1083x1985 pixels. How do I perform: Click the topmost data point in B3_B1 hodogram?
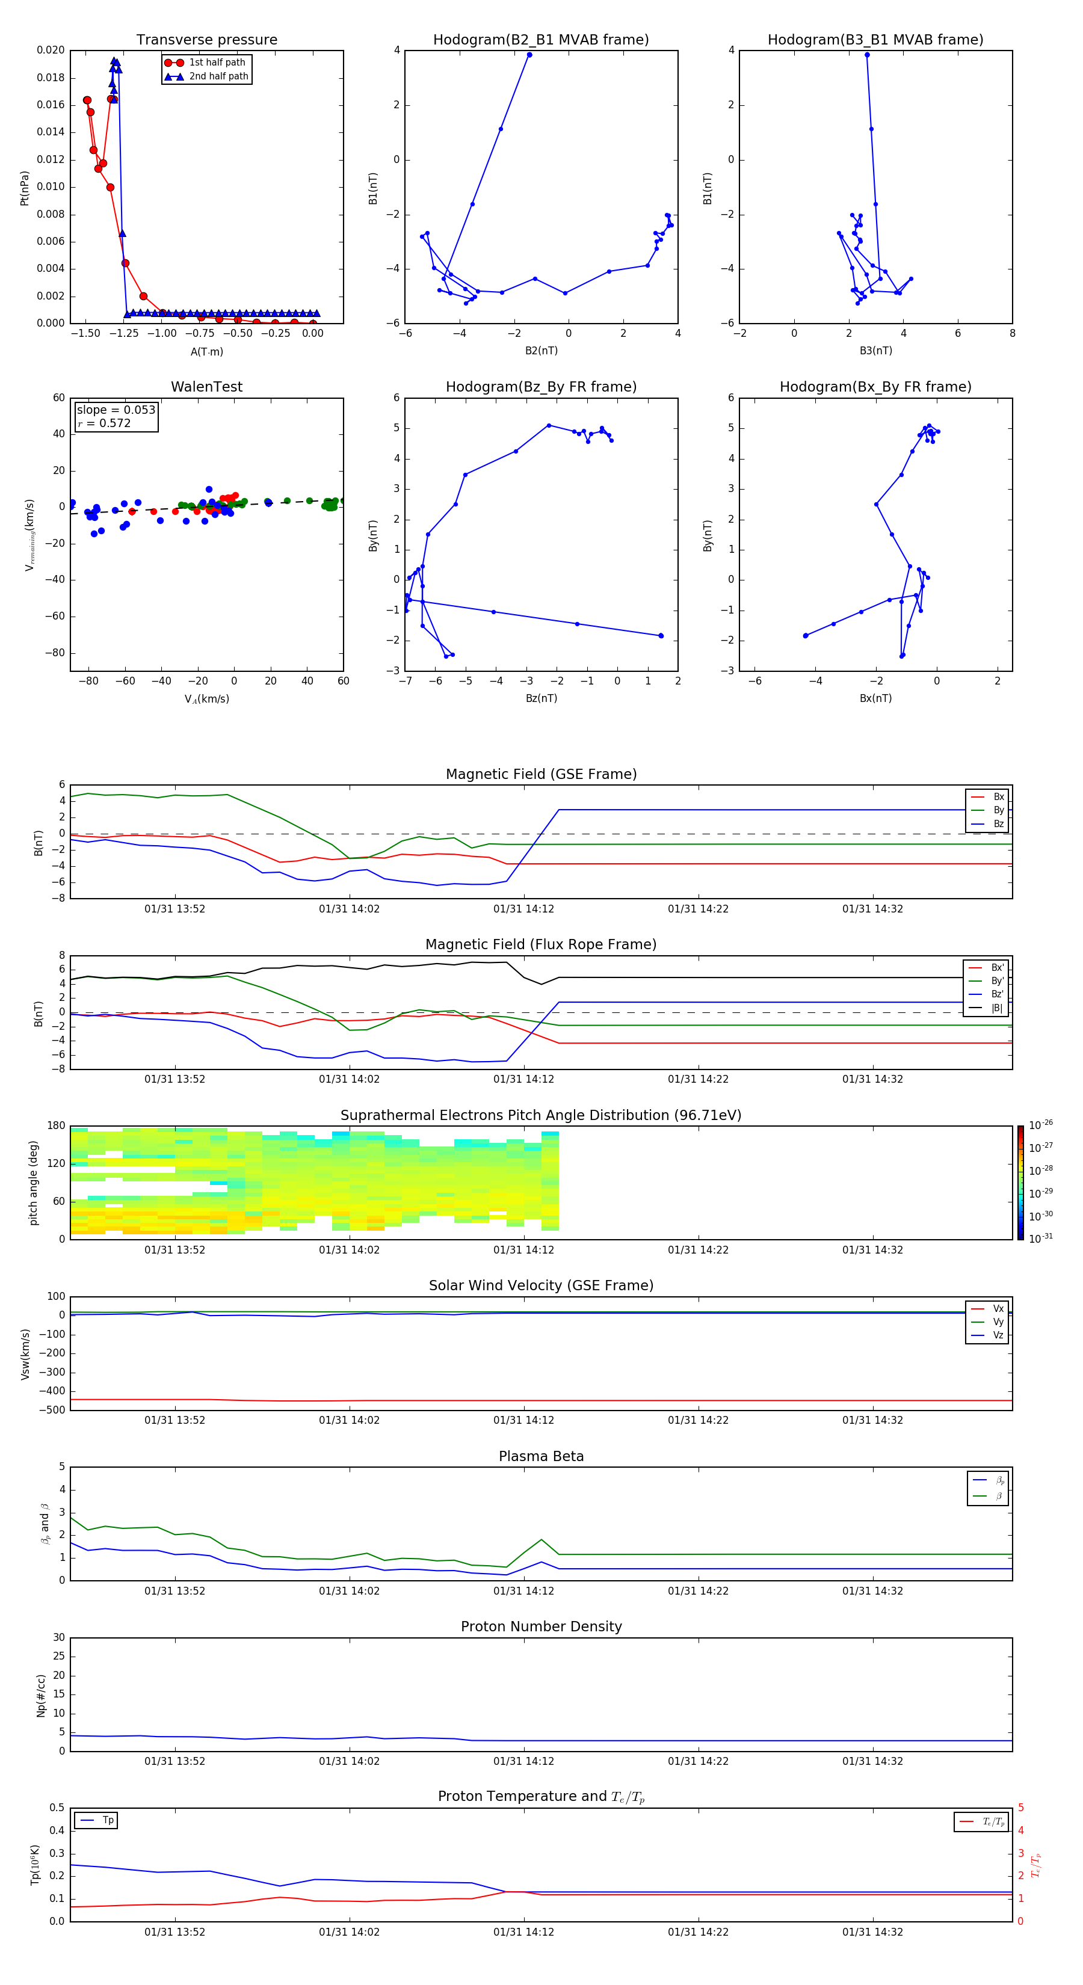[867, 55]
